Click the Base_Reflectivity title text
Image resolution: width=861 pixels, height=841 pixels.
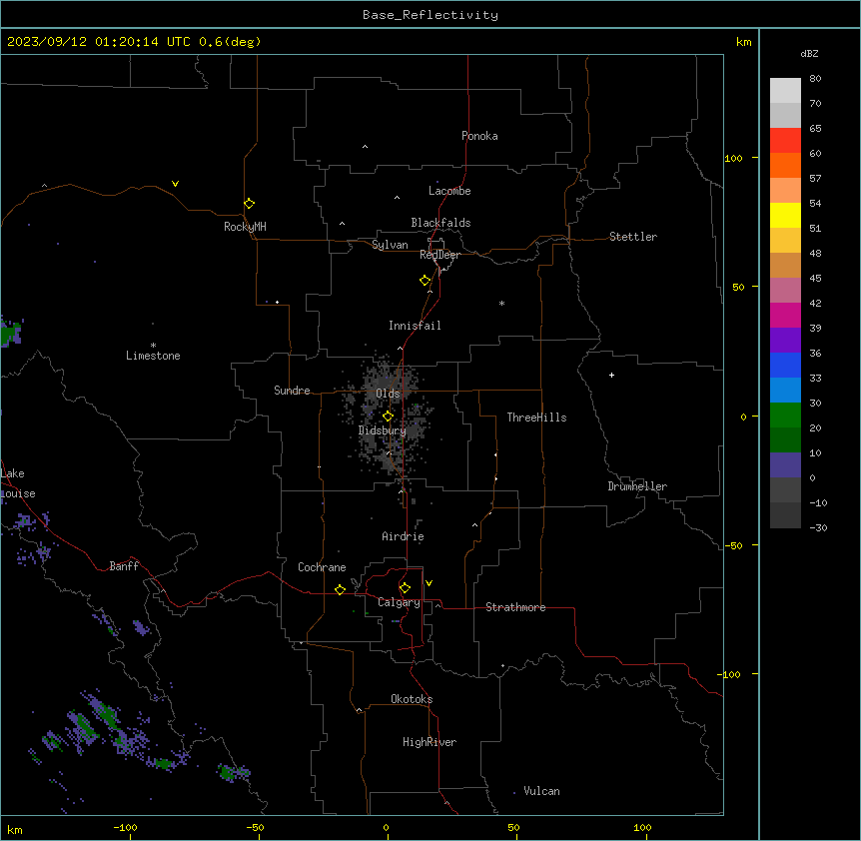tap(430, 15)
